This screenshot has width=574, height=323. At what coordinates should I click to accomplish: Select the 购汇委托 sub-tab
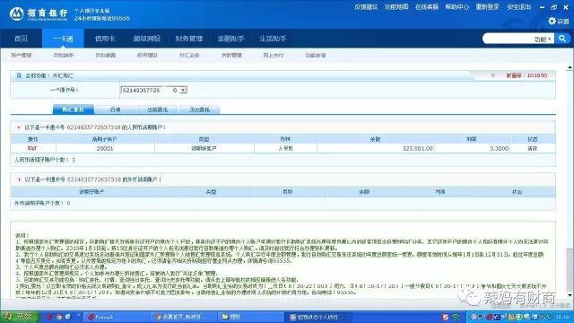pos(74,109)
